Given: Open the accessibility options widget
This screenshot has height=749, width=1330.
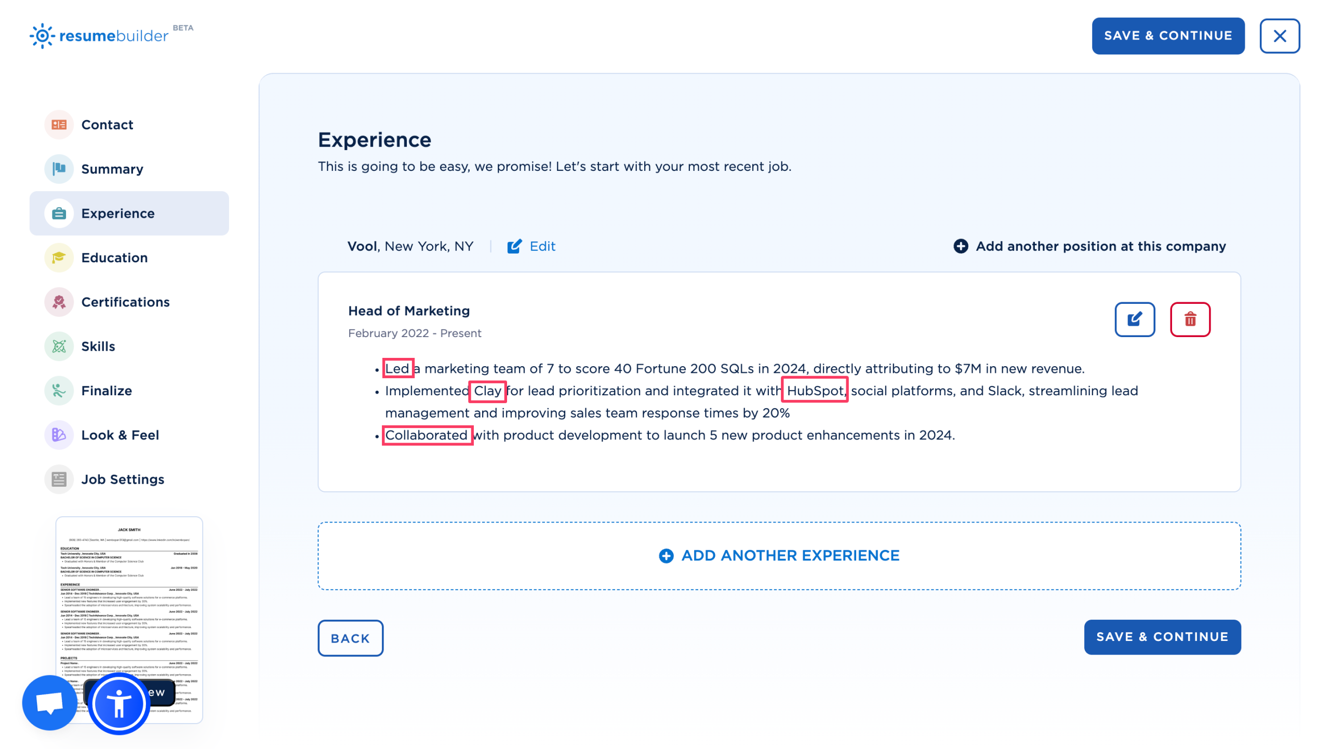Looking at the screenshot, I should tap(118, 702).
